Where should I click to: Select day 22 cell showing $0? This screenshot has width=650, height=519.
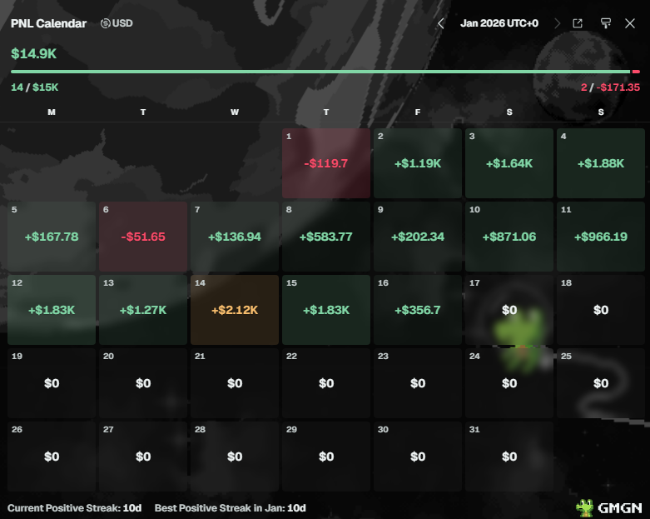326,383
